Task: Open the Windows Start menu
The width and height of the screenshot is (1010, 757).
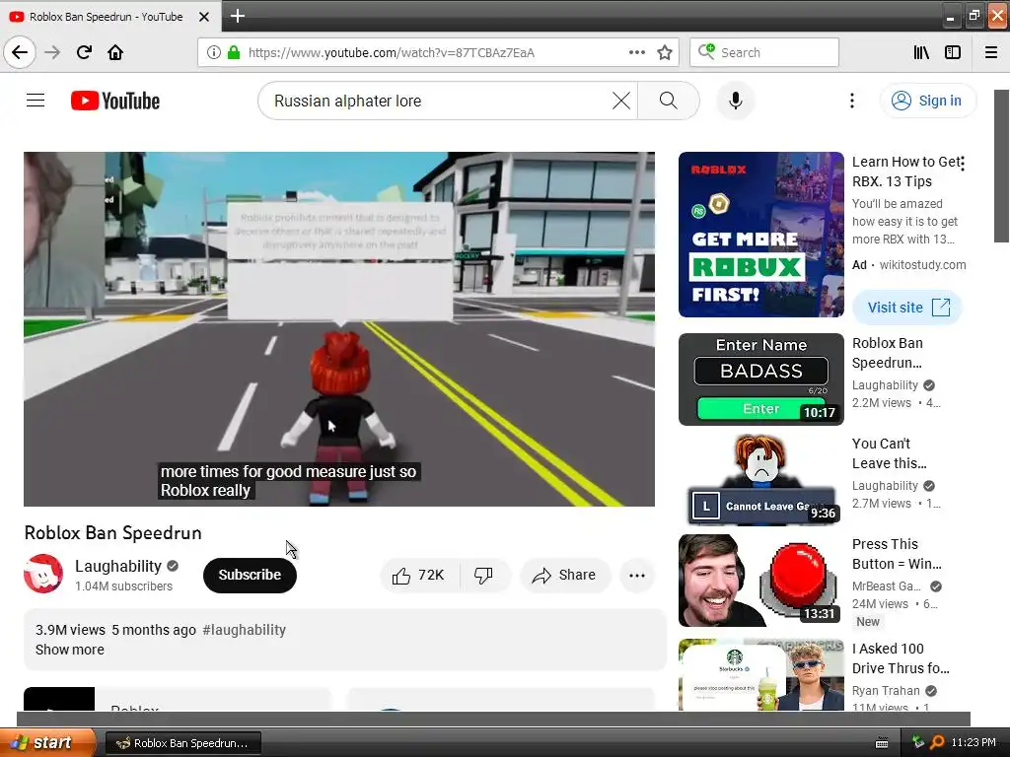Action: [x=47, y=742]
